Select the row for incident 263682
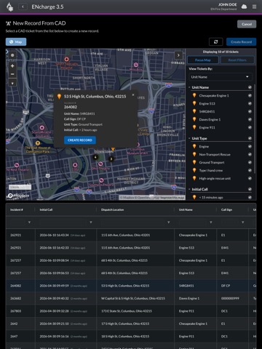 tap(131, 298)
